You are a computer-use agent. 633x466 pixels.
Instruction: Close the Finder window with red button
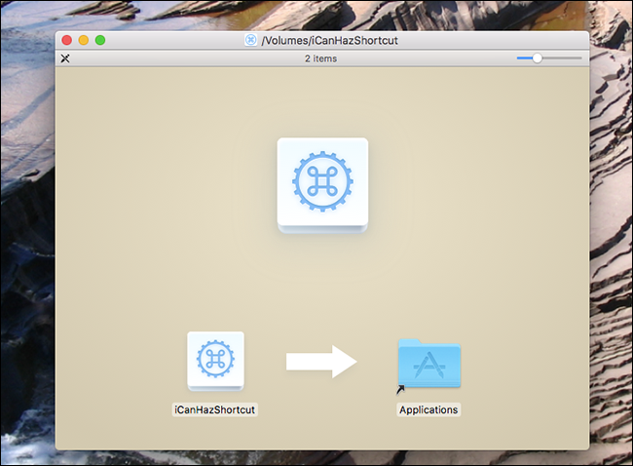[67, 40]
